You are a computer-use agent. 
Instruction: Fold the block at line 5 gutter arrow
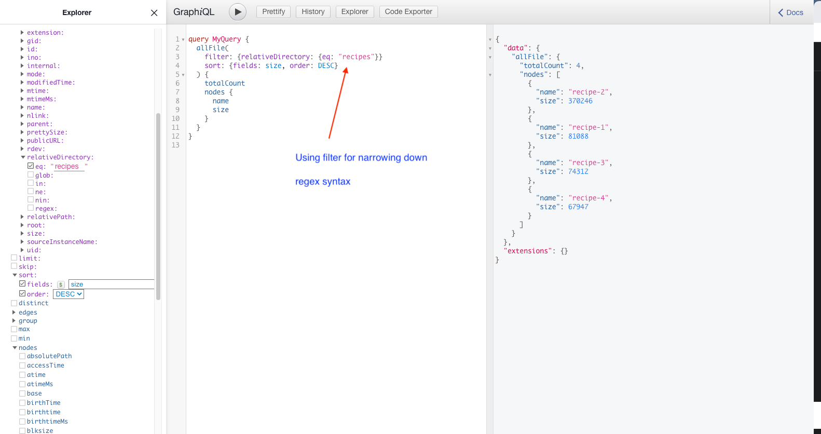click(x=183, y=75)
